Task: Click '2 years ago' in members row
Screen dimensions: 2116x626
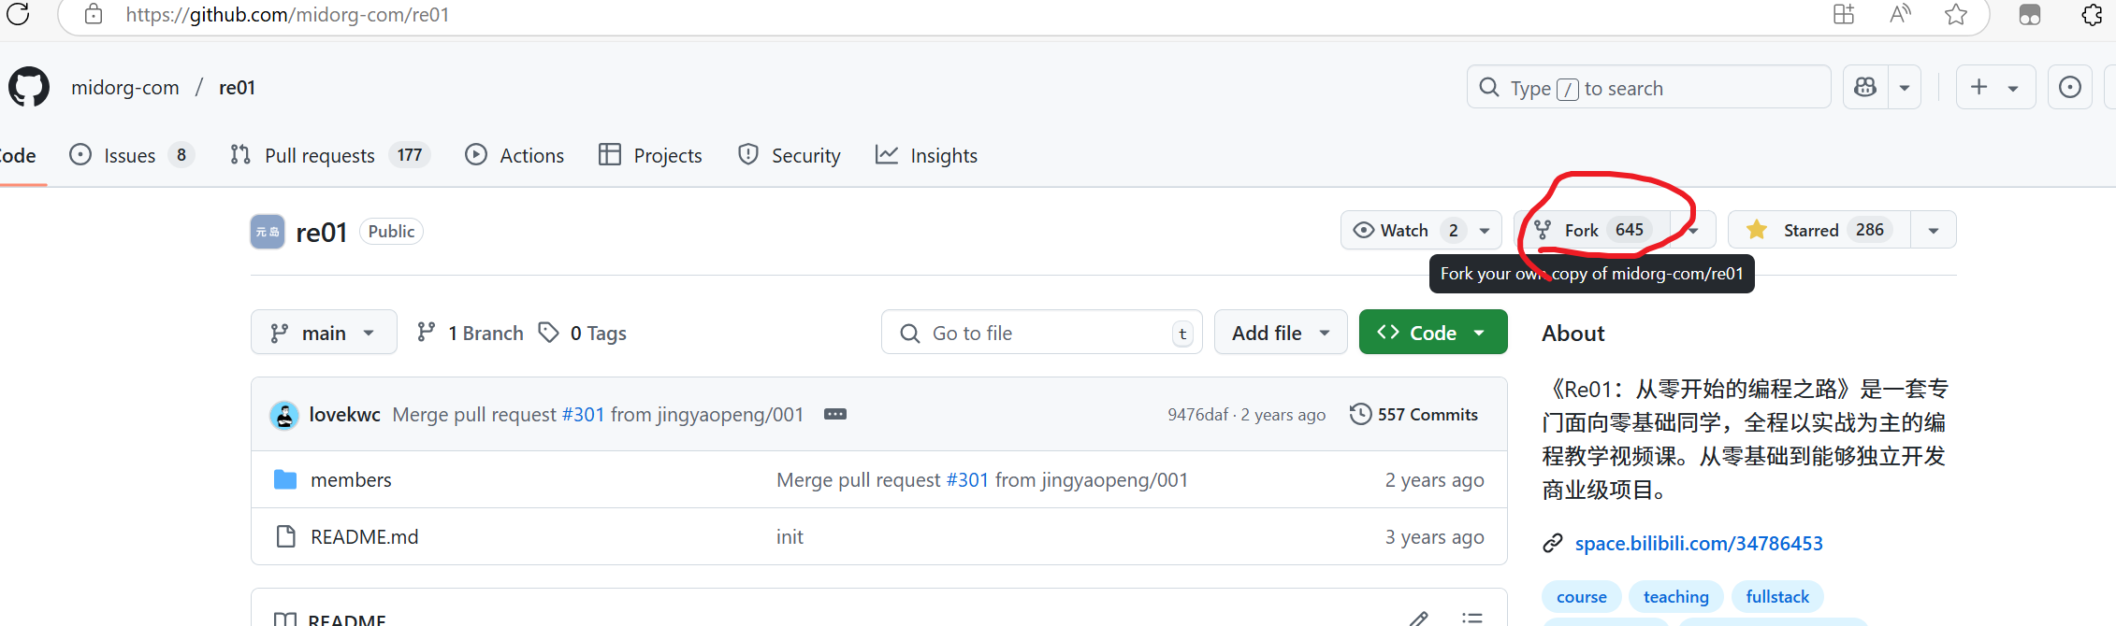Action: coord(1434,479)
